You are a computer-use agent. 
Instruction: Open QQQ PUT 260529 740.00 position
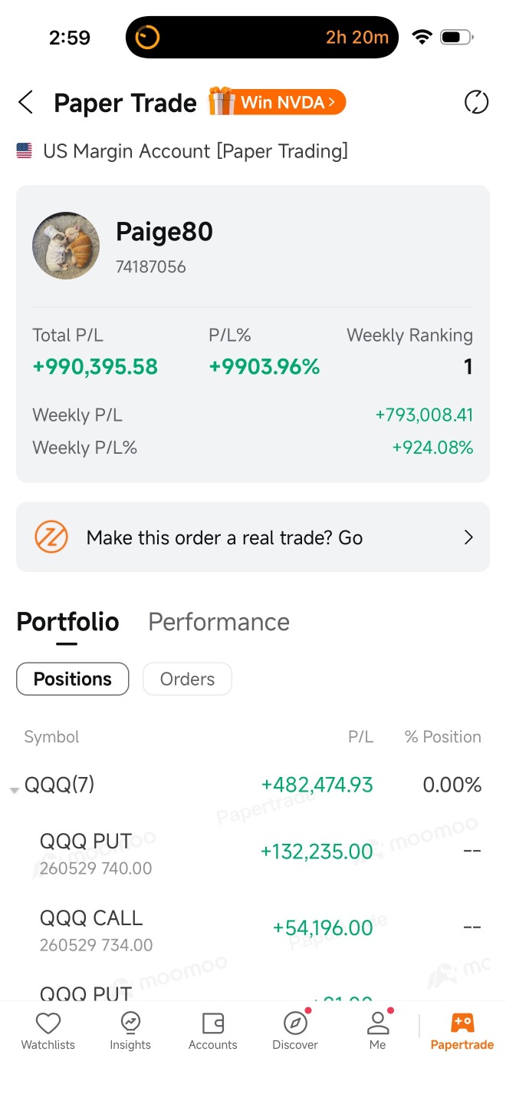tap(253, 852)
